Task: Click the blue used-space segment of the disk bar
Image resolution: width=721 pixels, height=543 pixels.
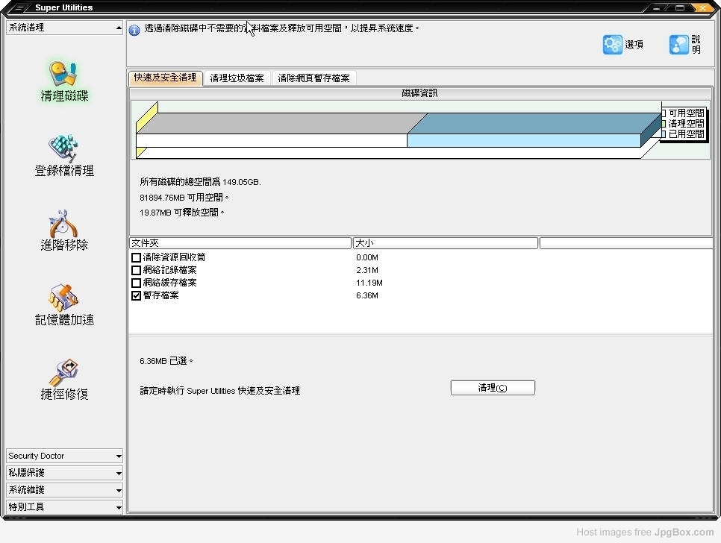Action: coord(524,140)
